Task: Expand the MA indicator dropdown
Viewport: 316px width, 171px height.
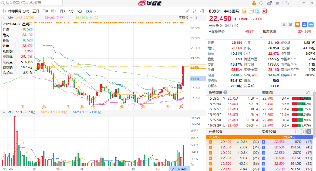Action: pos(4,18)
